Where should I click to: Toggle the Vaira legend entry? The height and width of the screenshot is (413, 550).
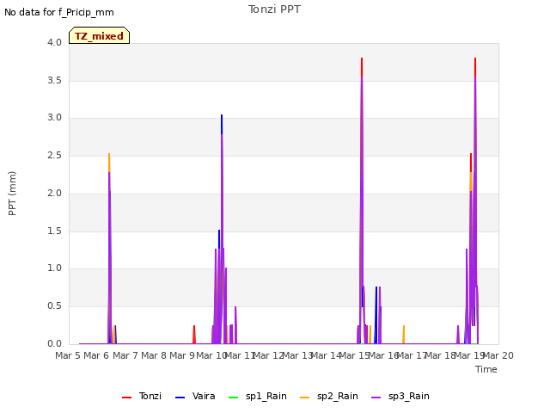(195, 397)
